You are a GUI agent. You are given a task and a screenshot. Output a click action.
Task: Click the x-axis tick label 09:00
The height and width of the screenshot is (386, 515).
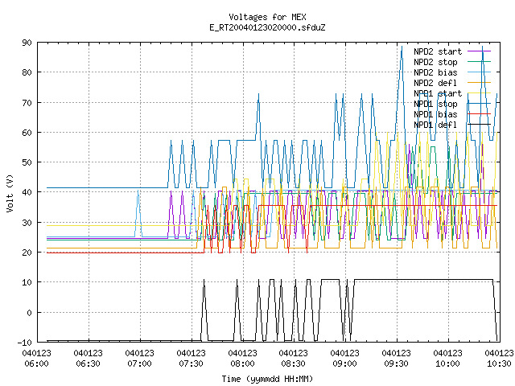(x=345, y=363)
